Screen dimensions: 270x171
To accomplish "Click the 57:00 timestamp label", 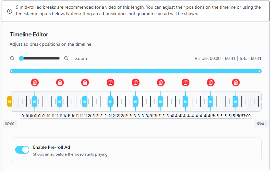I will (246, 116).
